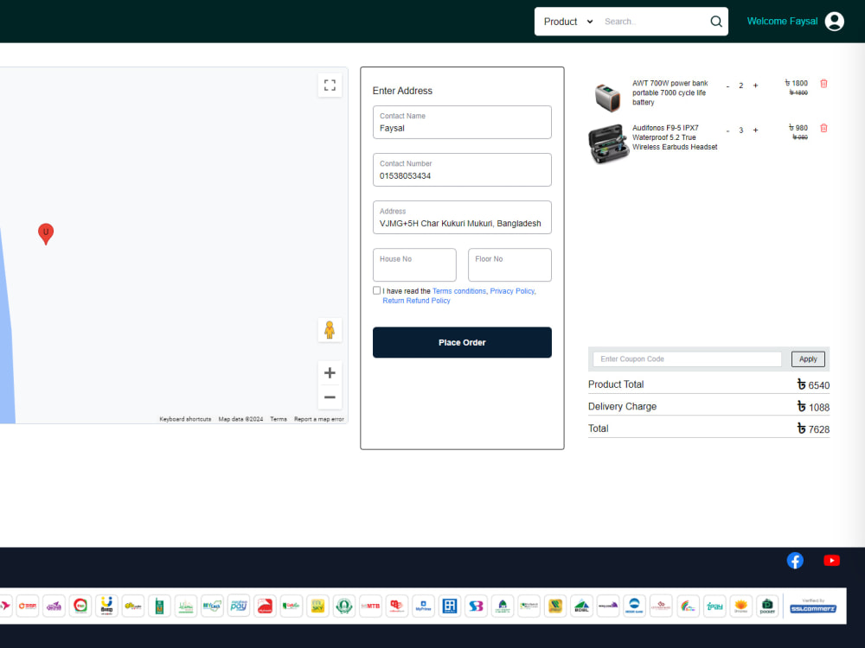865x648 pixels.
Task: Toggle the map fullscreen view
Action: point(330,86)
